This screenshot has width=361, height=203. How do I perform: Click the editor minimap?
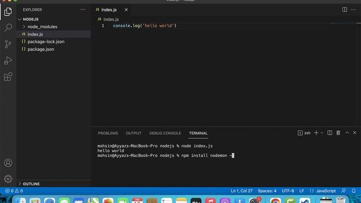pyautogui.click(x=342, y=23)
